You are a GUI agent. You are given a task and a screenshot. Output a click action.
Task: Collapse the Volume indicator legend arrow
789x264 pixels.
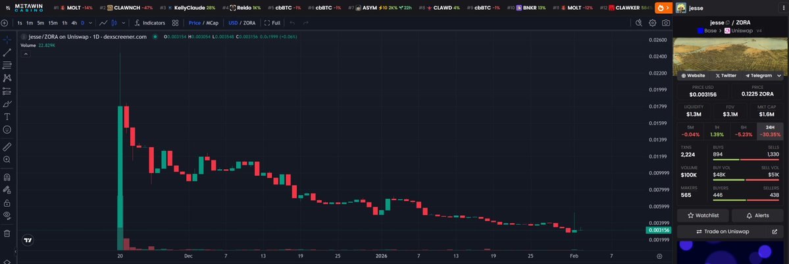coord(26,54)
